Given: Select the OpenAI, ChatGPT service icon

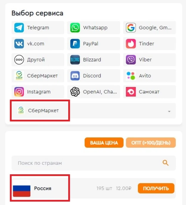Looking at the screenshot, I should [x=75, y=92].
